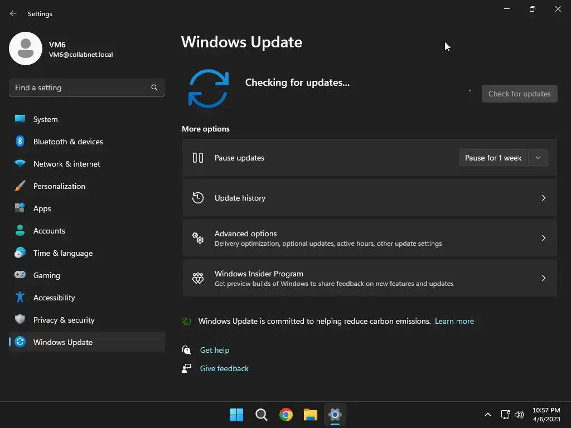
Task: Show hidden icons in the system tray
Action: pos(487,415)
